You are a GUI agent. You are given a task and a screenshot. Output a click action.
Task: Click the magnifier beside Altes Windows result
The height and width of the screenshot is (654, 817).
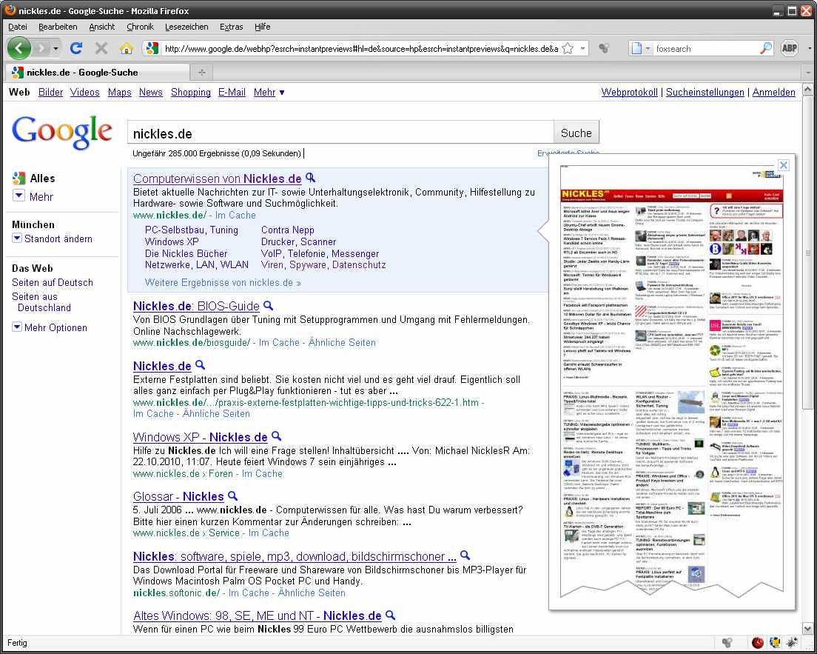click(x=390, y=615)
